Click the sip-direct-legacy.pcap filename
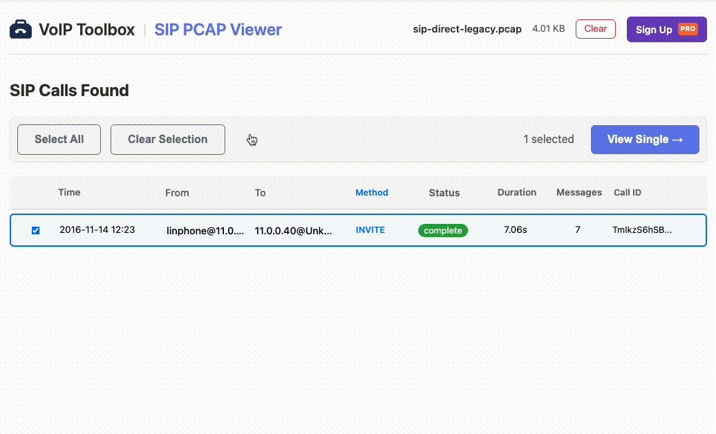Viewport: 716px width, 434px height. coord(467,29)
